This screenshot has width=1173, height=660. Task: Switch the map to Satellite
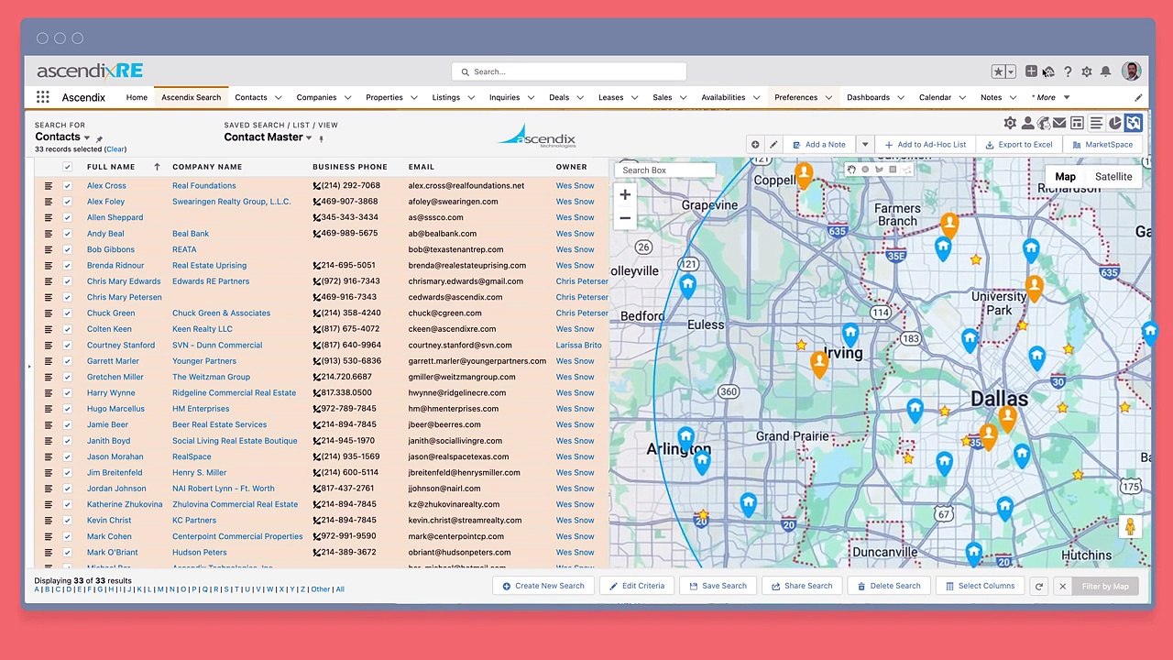tap(1113, 177)
